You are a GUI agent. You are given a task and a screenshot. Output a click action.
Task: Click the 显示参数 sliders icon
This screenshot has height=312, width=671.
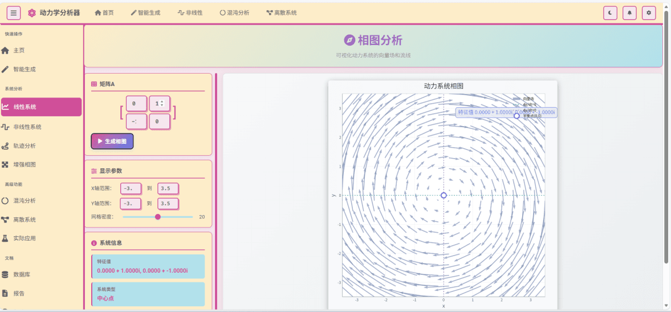(x=94, y=171)
